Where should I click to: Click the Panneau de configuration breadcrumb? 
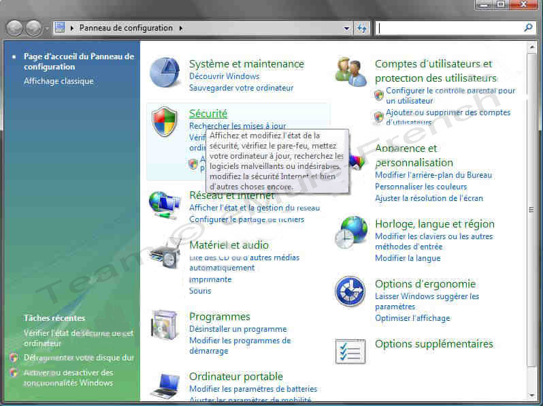[126, 28]
